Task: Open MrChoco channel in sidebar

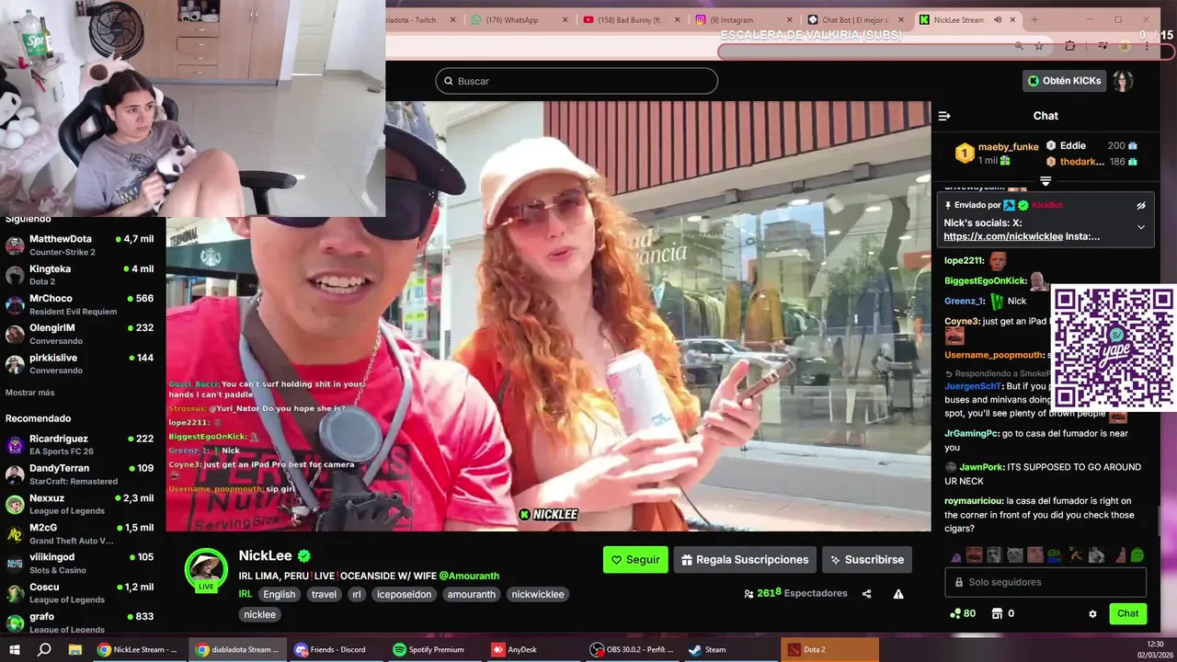Action: tap(81, 304)
